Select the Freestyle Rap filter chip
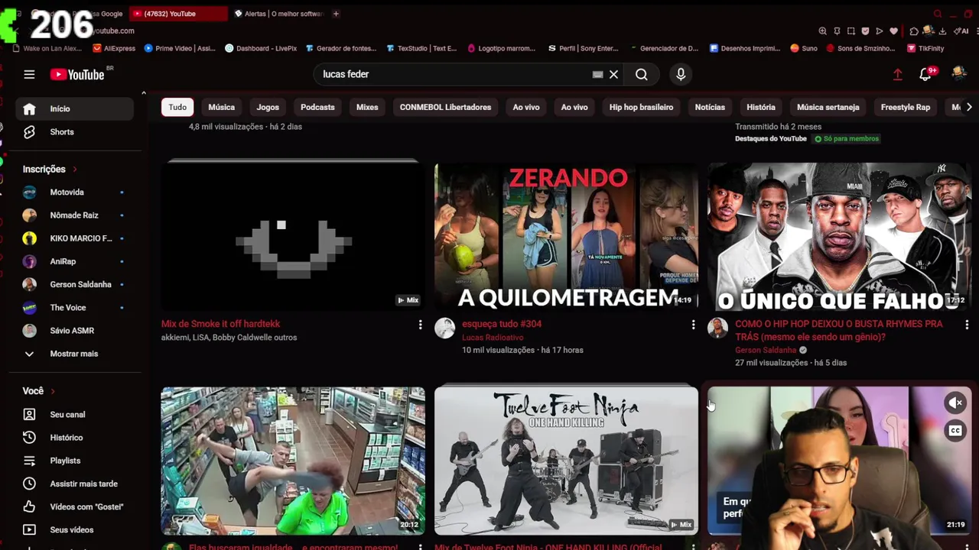This screenshot has width=979, height=550. (906, 107)
